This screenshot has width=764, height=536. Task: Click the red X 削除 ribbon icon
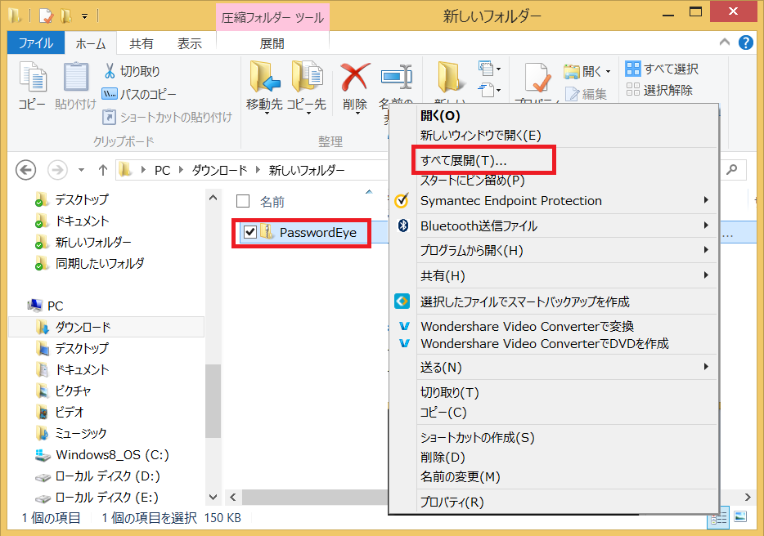click(x=355, y=77)
